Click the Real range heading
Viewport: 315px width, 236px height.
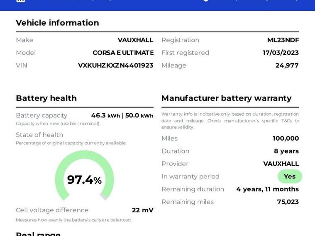coord(38,234)
